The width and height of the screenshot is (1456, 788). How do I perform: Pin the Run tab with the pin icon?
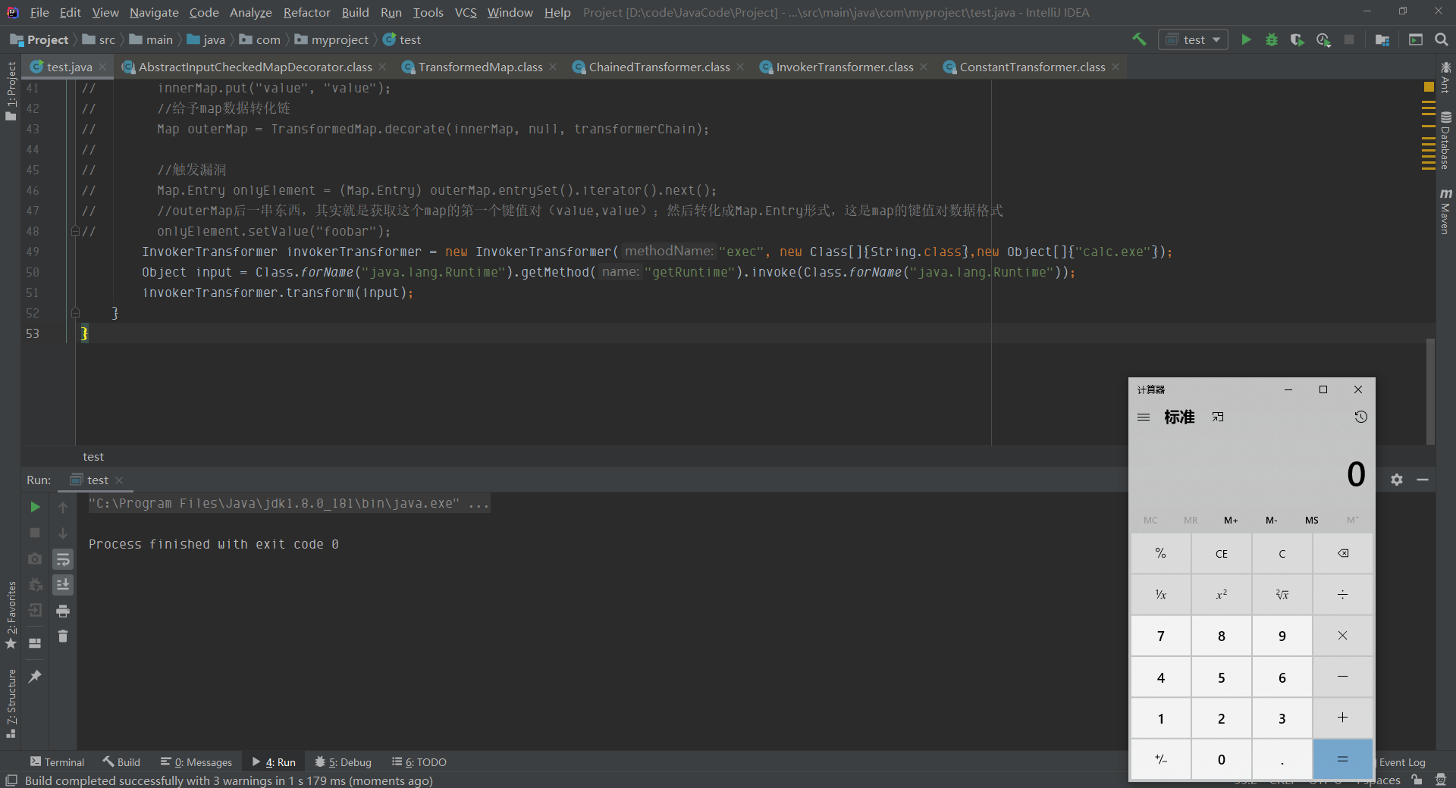[x=35, y=676]
